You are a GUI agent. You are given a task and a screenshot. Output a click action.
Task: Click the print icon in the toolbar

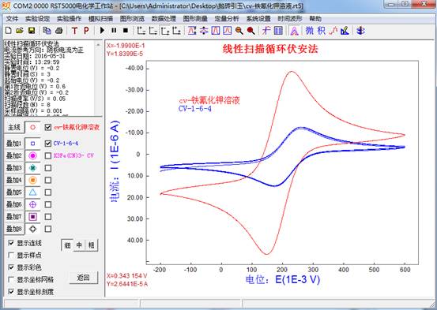coord(58,30)
